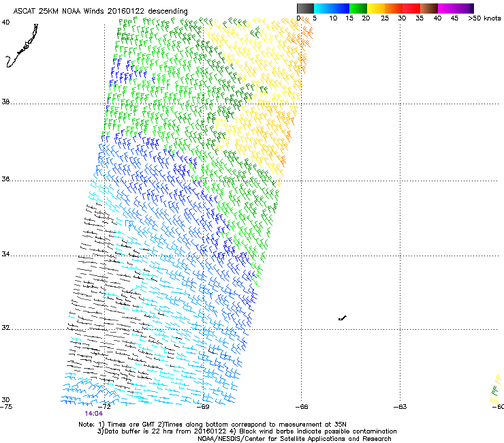Click the yellow-green barbs at the map's lower-right edge
504x443 pixels.
(x=497, y=390)
